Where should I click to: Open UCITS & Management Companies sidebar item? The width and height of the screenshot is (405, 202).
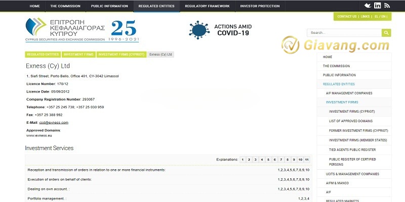(352, 174)
